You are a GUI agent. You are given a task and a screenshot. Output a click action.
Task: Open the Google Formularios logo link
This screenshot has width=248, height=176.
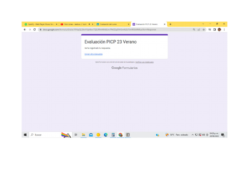124,68
